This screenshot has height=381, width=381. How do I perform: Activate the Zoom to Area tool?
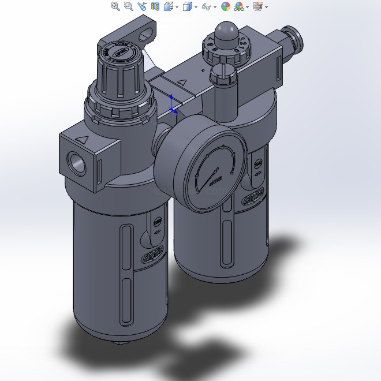click(128, 6)
